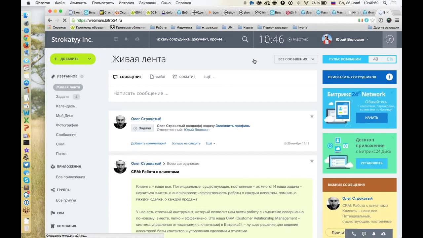Open ЕЩЁ dropdown in message composer
423x238 pixels.
click(209, 77)
